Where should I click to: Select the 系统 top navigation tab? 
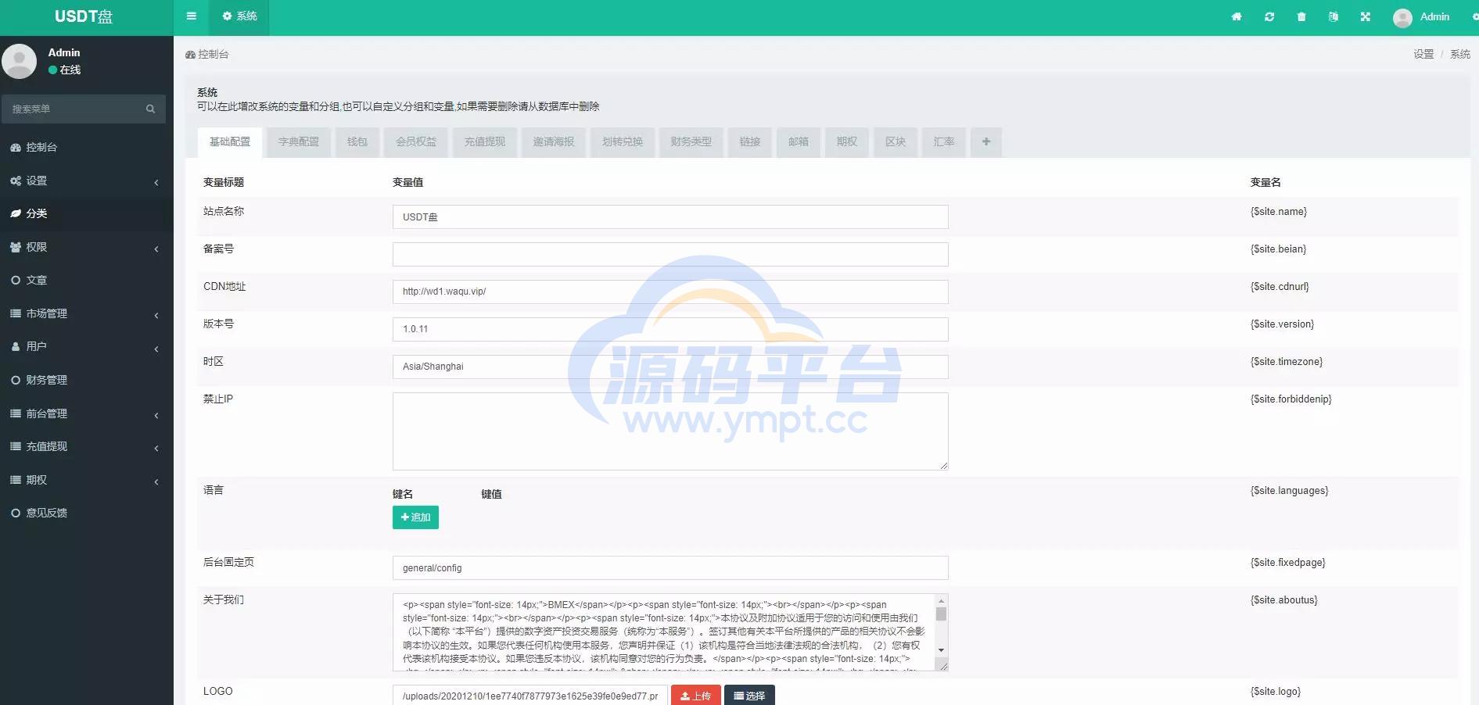240,16
